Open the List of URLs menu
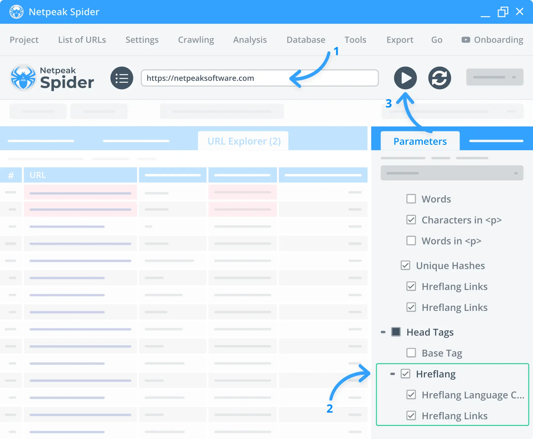Image resolution: width=533 pixels, height=439 pixels. click(x=82, y=40)
